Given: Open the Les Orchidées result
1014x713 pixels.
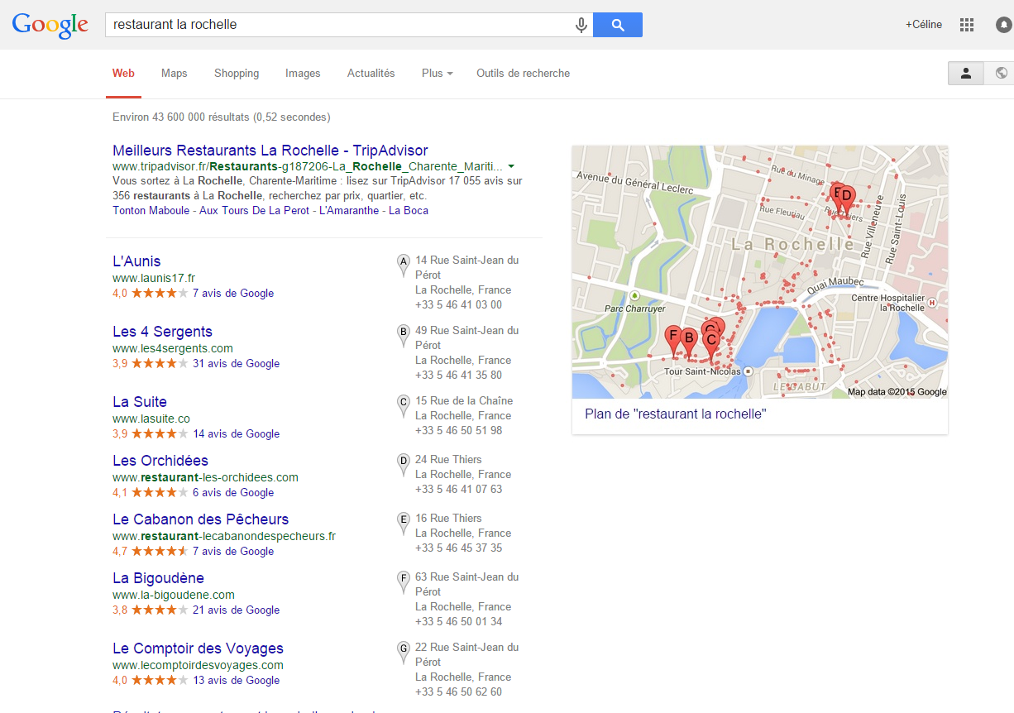Looking at the screenshot, I should coord(160,461).
